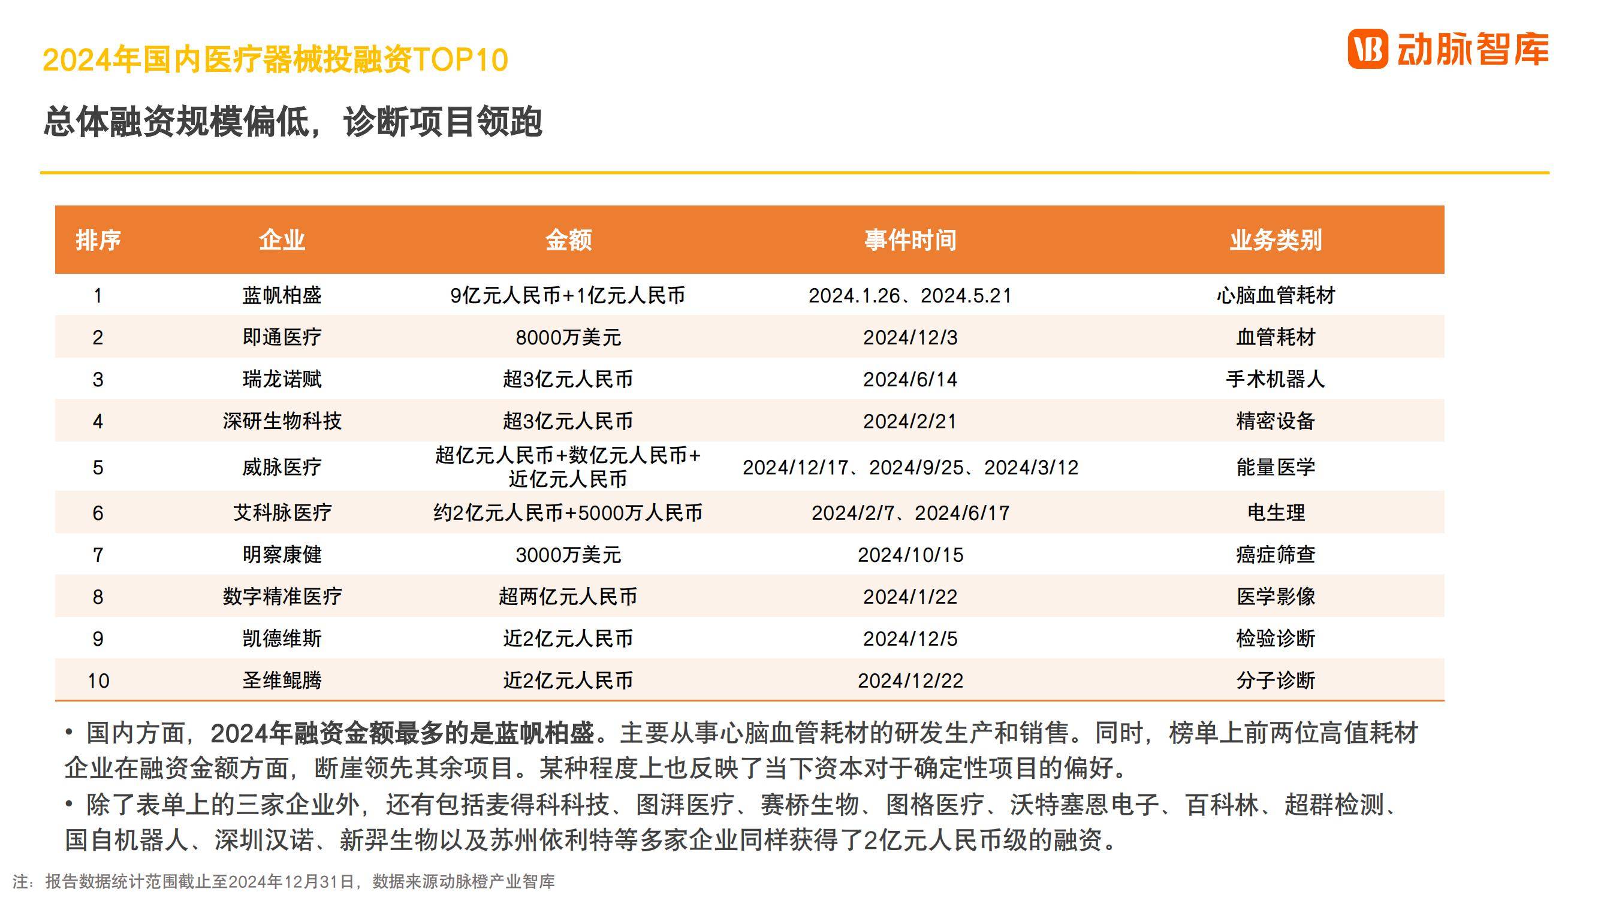Select date cell 2024/2/21

(910, 421)
